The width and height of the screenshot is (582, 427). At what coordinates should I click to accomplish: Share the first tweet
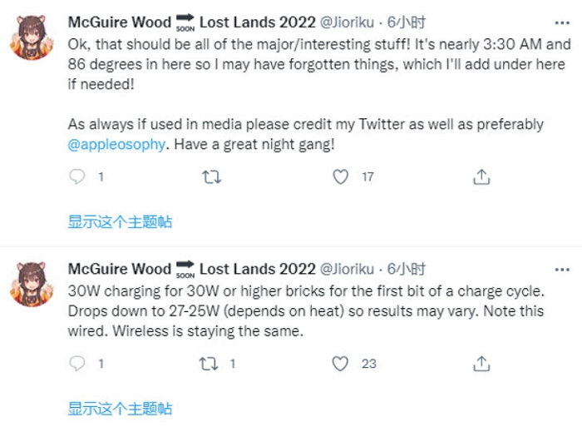[x=481, y=176]
